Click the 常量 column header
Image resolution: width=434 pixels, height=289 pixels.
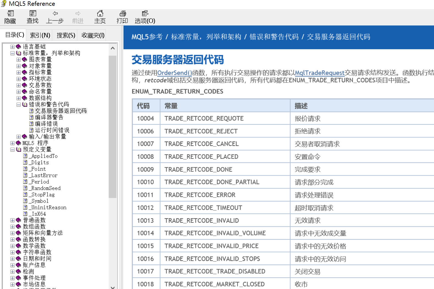coord(225,106)
